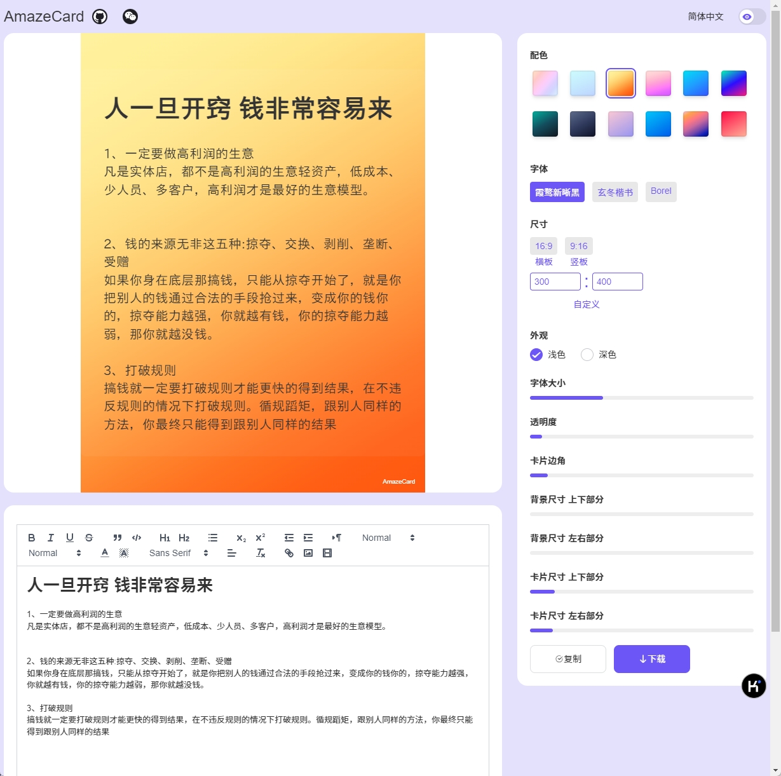Select the 16:9 size preset

[544, 246]
